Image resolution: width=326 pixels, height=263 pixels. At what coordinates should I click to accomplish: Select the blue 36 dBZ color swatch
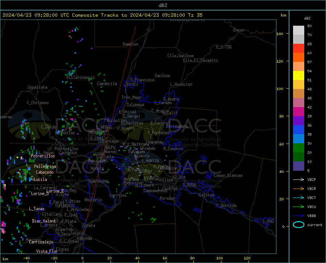[298, 130]
